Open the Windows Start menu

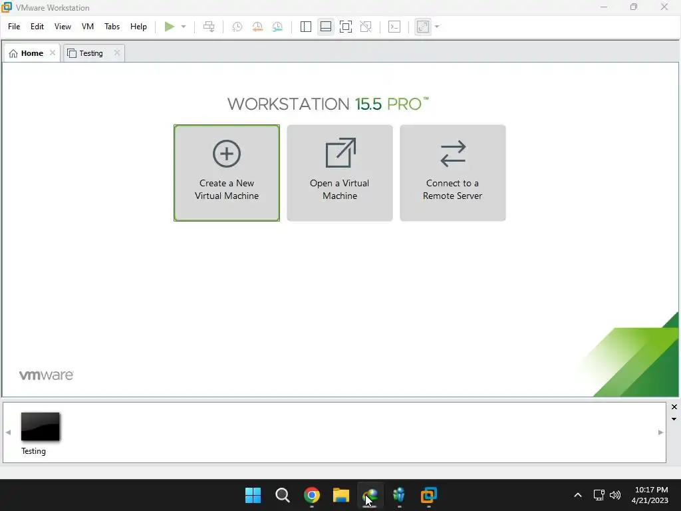pos(253,495)
